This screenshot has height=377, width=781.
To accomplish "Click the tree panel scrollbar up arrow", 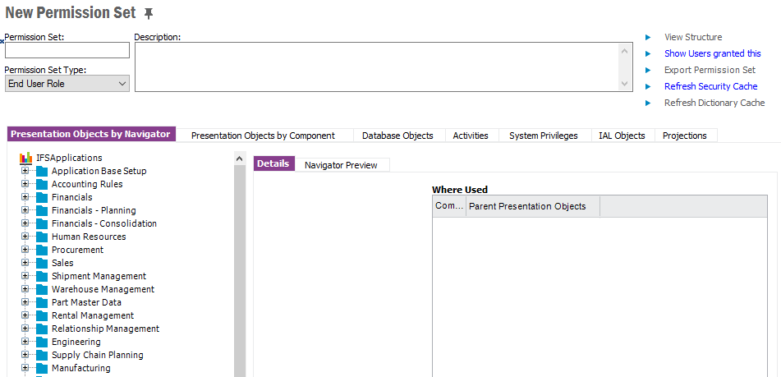I will click(x=240, y=158).
